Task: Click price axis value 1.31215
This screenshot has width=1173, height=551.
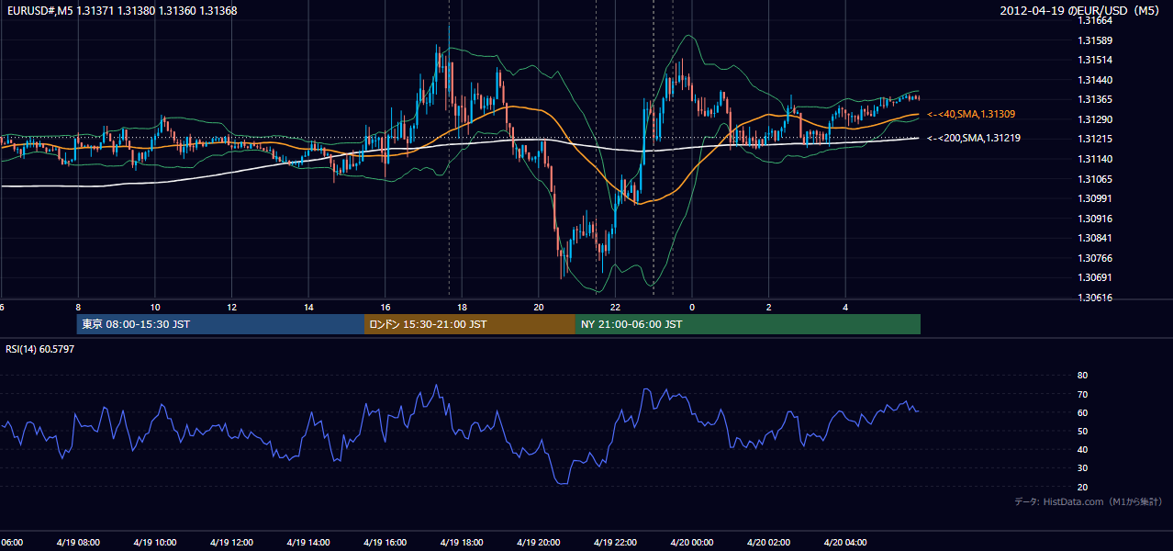Action: point(1095,139)
